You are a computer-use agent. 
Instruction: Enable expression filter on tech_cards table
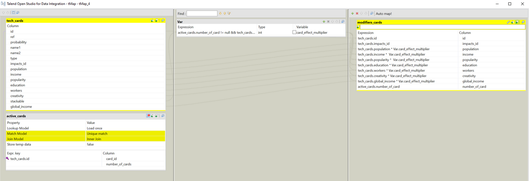tap(157, 21)
